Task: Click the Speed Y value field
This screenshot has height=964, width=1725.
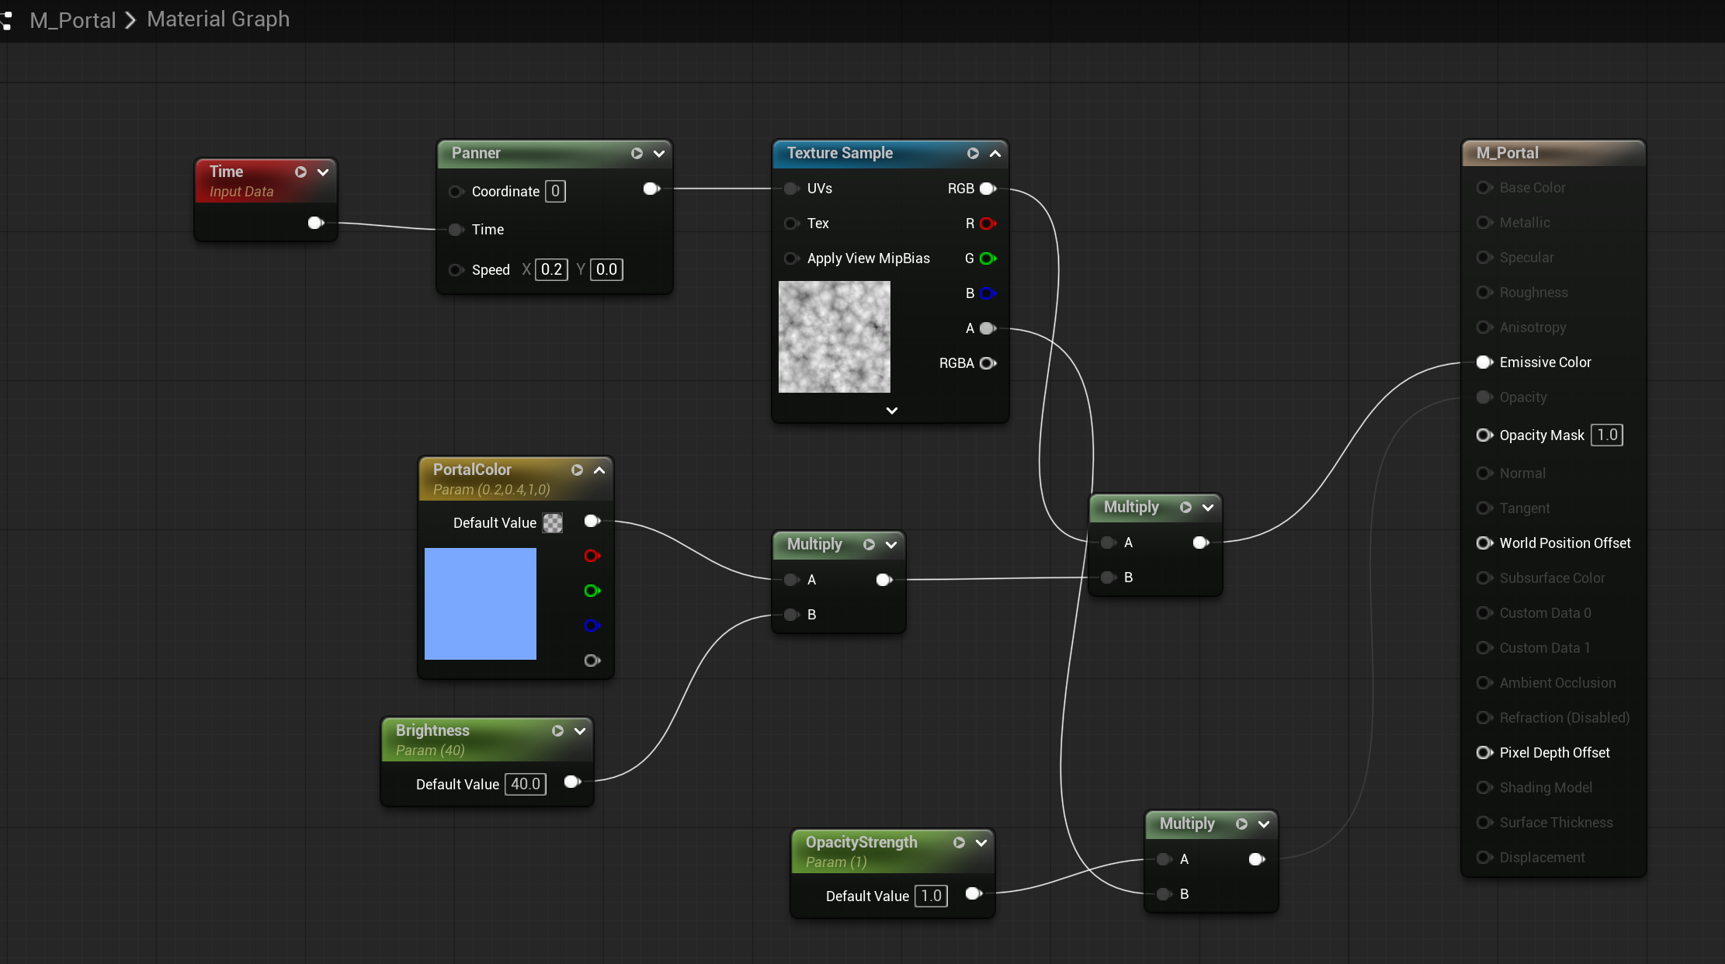Action: 606,269
